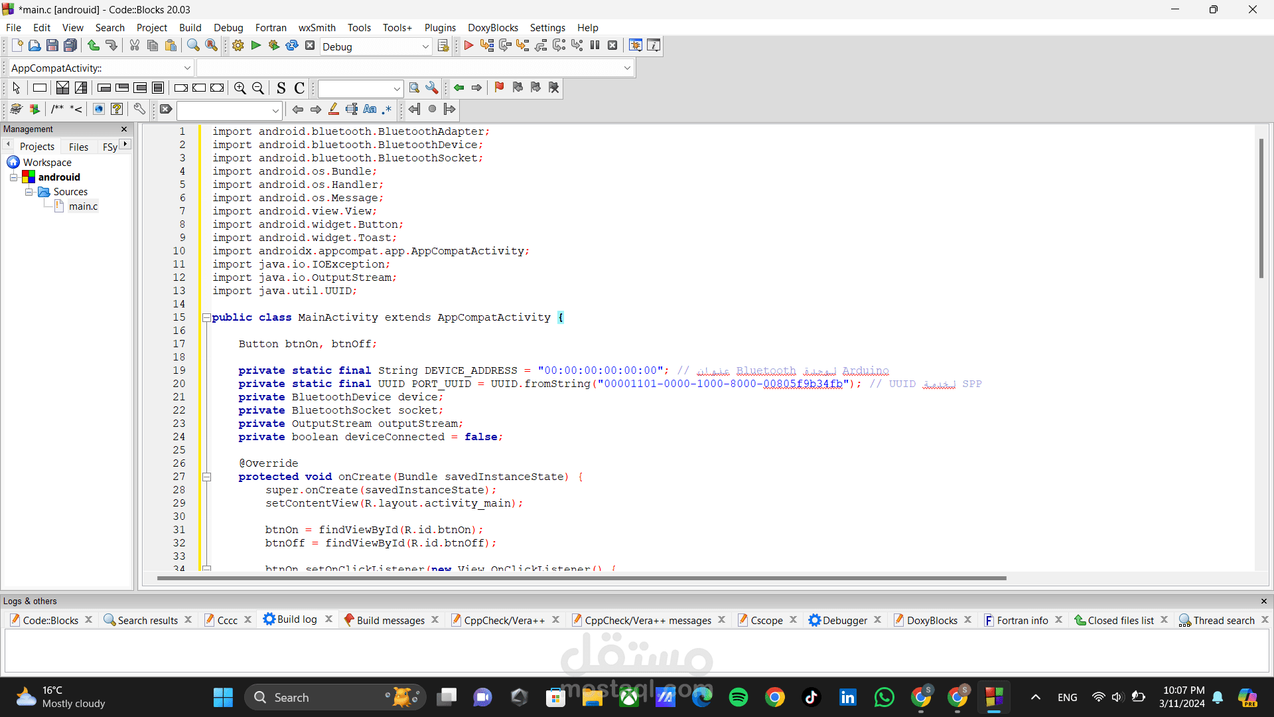1274x717 pixels.
Task: Open the Plugins menu
Action: point(440,28)
